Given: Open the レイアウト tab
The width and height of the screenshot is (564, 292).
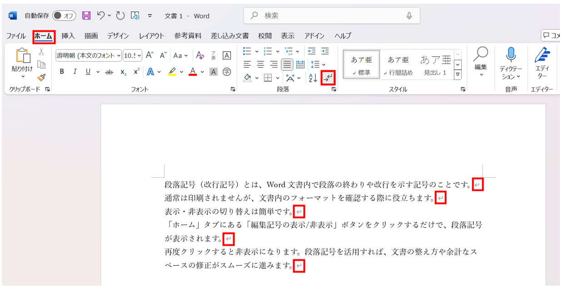Looking at the screenshot, I should 151,36.
